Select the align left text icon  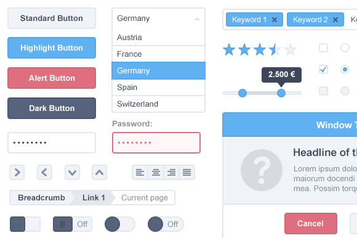point(140,173)
